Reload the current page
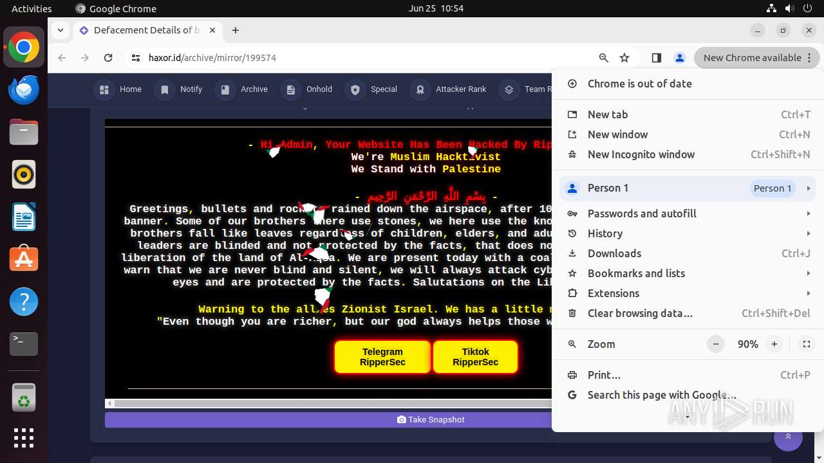The height and width of the screenshot is (463, 824). point(108,58)
